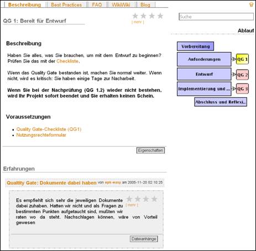
Task: Rate QG 1 page with third star
Action: (x=152, y=16)
